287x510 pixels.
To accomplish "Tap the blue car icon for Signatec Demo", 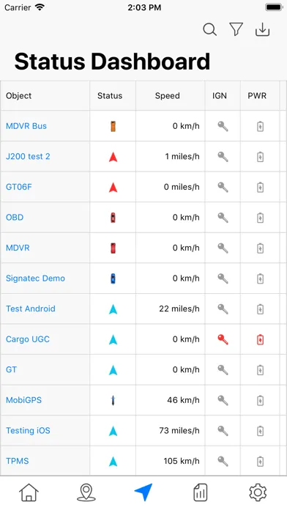I will click(113, 278).
